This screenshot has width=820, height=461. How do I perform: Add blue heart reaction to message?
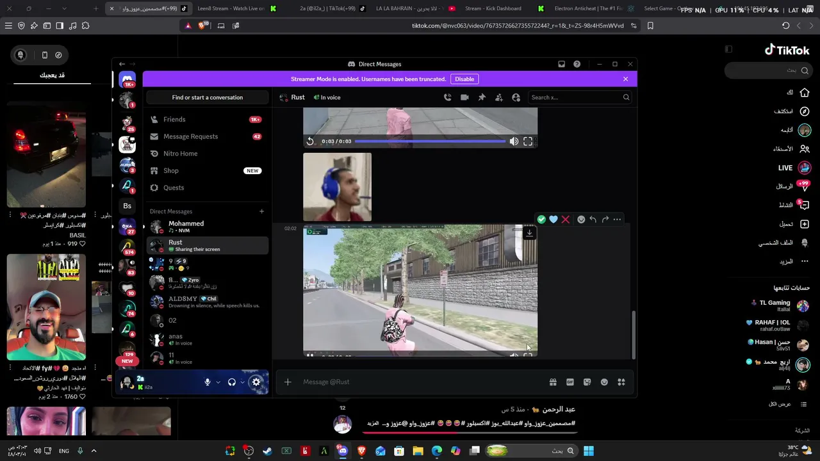pyautogui.click(x=553, y=219)
